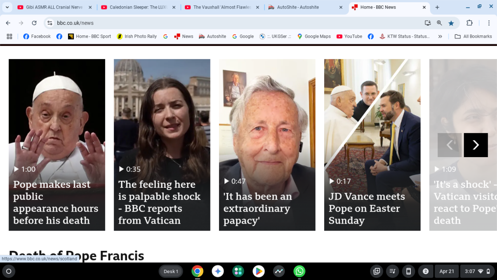
Task: Open the apps grid in bookmarks bar
Action: coord(9,36)
